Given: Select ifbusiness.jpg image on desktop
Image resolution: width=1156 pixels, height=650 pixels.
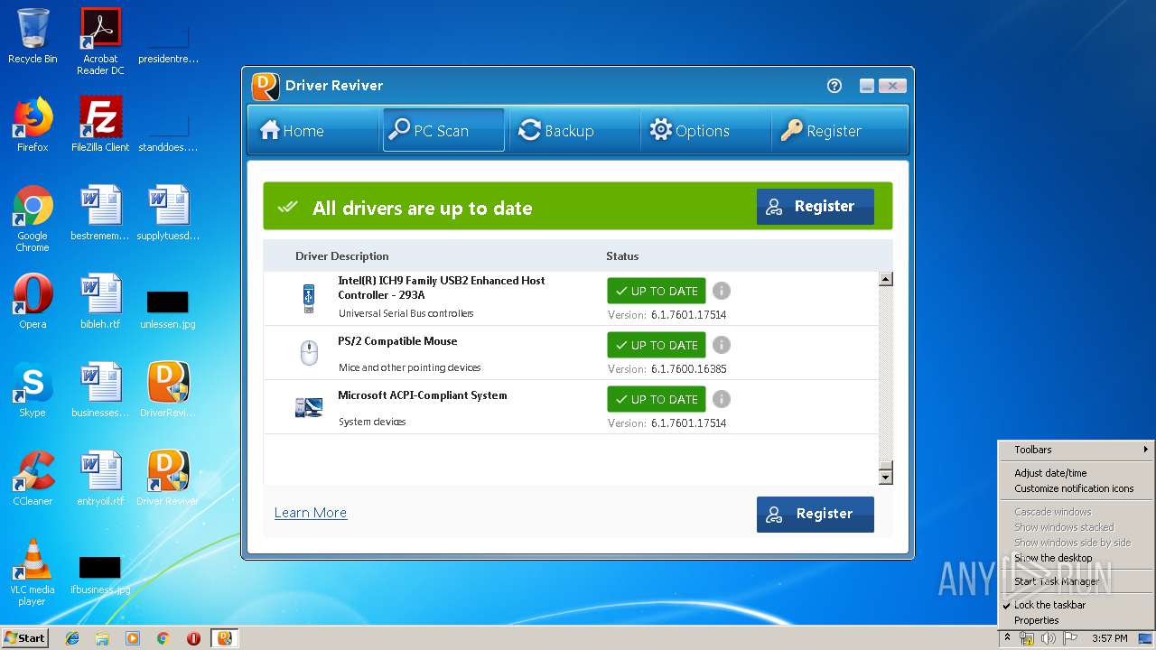Looking at the screenshot, I should point(100,575).
